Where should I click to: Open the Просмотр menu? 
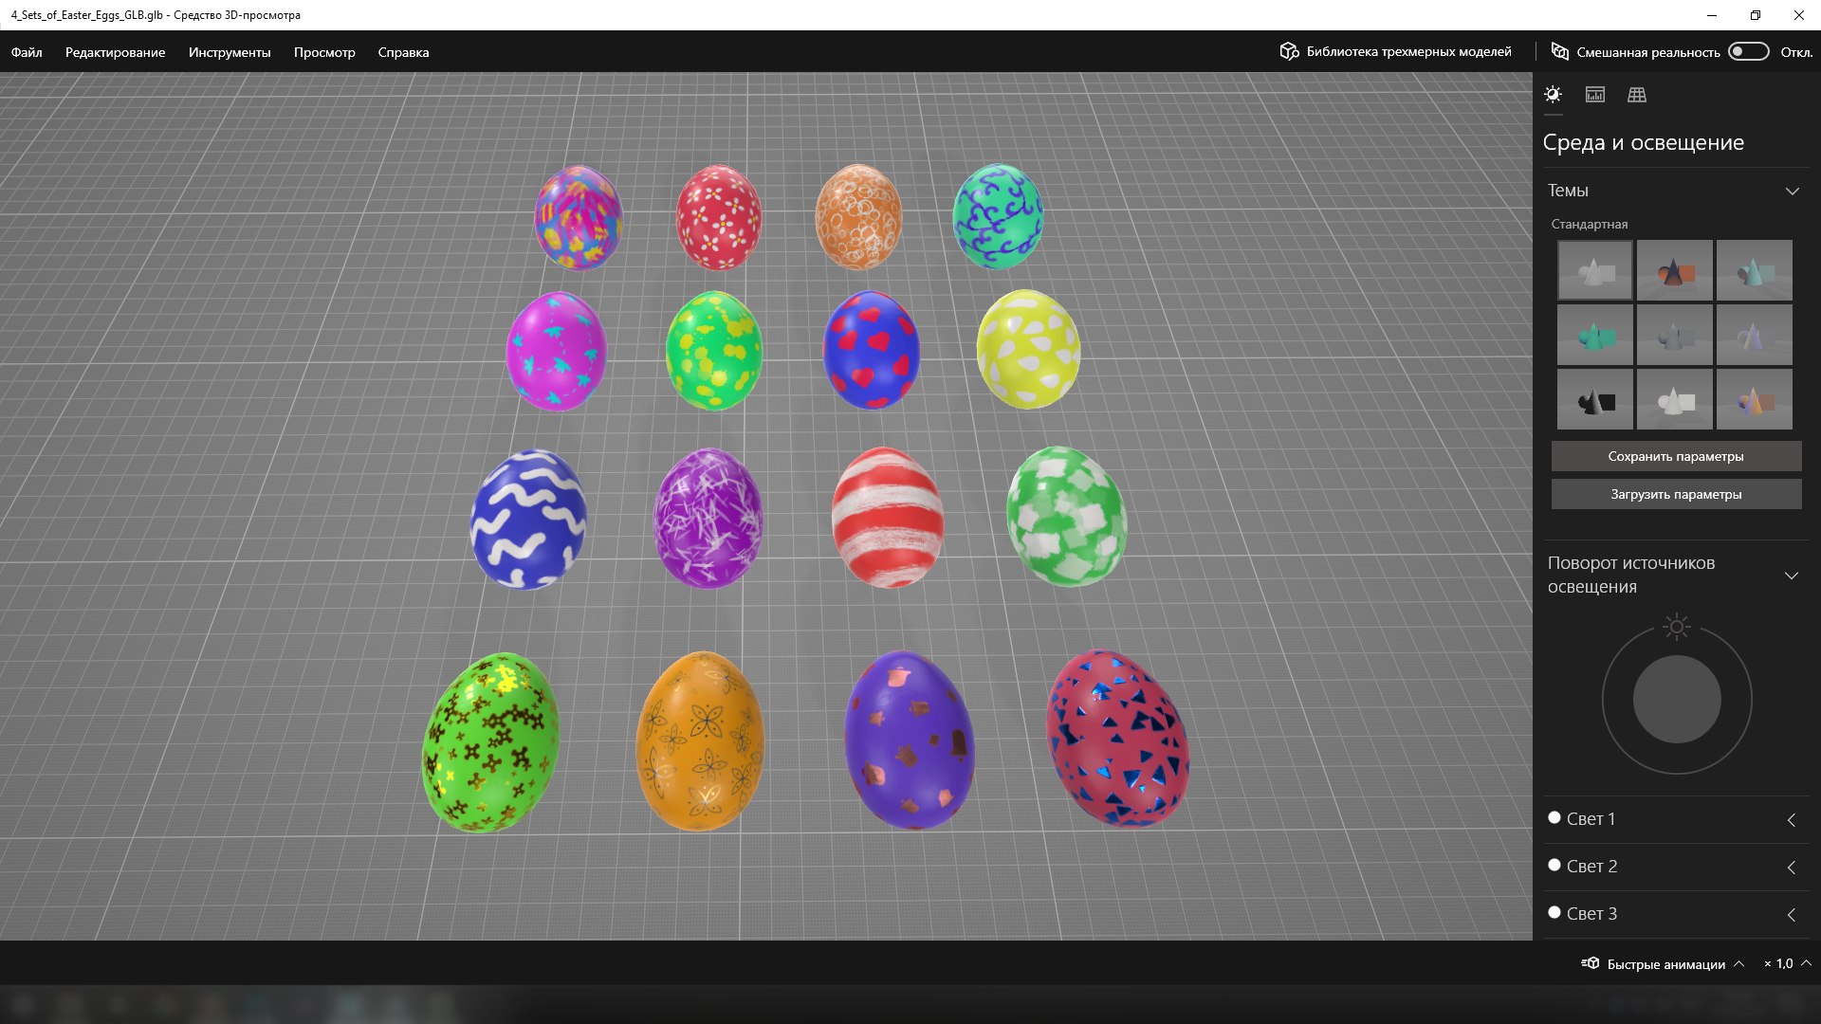point(324,52)
